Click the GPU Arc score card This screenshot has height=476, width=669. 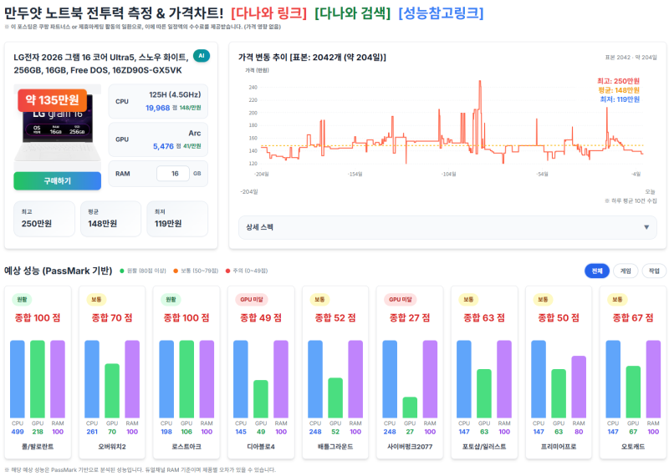click(x=158, y=139)
